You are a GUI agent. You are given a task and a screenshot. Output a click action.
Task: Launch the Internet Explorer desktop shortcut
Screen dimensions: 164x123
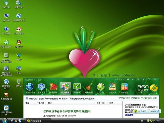6,44
